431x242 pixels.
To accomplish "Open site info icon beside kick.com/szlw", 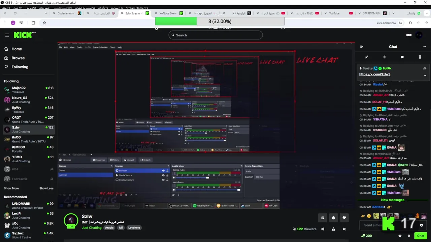I will tap(401, 23).
